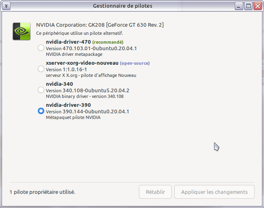Click the '1 pilote propriétaire utilisé' status text

click(x=42, y=192)
